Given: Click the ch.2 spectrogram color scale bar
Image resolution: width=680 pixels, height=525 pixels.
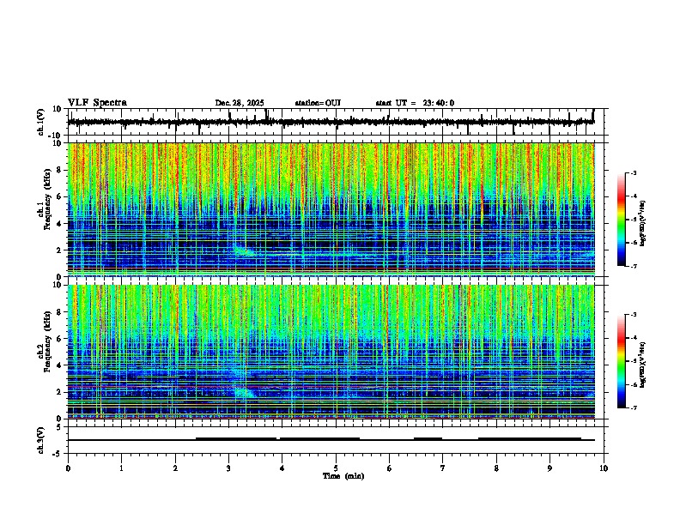Looking at the screenshot, I should 622,361.
